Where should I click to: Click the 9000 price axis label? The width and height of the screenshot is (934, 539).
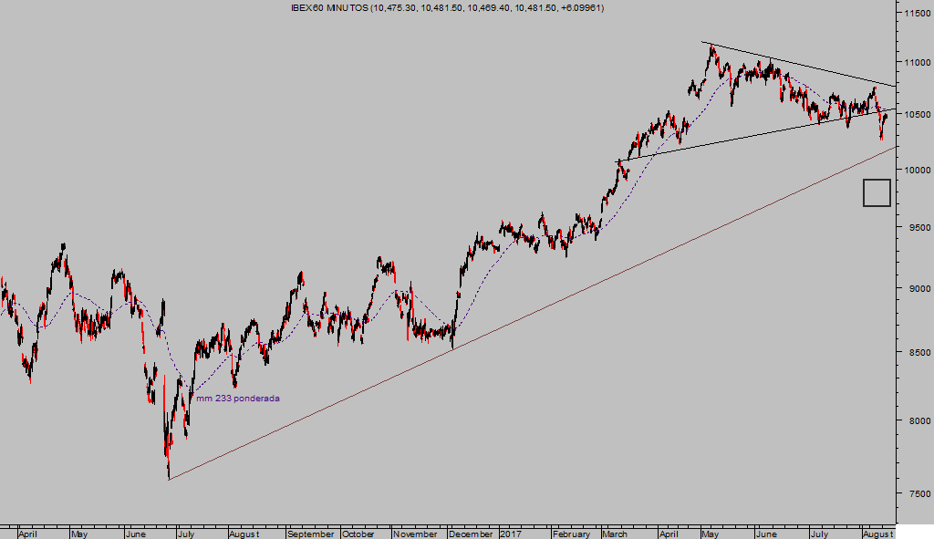pos(919,288)
